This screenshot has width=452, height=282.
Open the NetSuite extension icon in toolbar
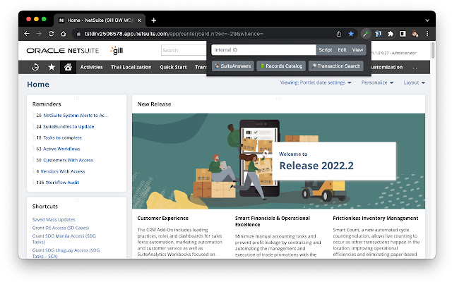tap(379, 34)
